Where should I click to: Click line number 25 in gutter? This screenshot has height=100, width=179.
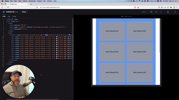coord(3,66)
